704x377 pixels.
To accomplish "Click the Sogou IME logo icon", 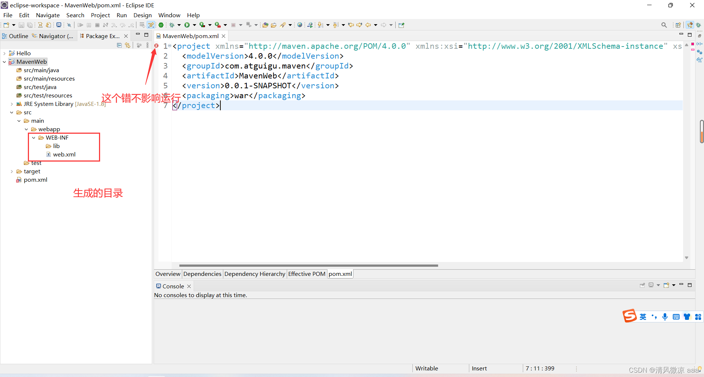I will coord(630,316).
